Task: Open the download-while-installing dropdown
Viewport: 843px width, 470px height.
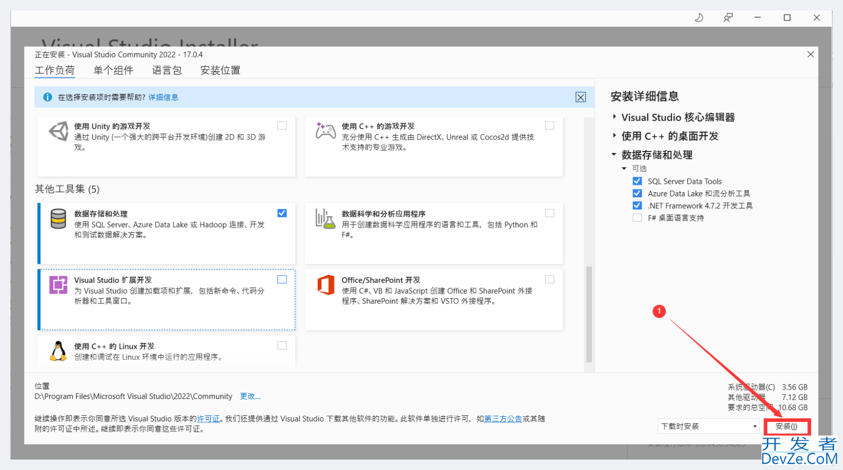Action: point(708,426)
